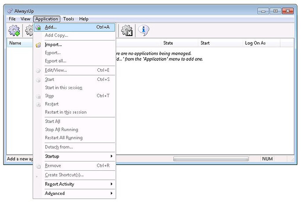This screenshot has width=304, height=209.
Task: Expand the Startup submenu
Action: pyautogui.click(x=74, y=156)
